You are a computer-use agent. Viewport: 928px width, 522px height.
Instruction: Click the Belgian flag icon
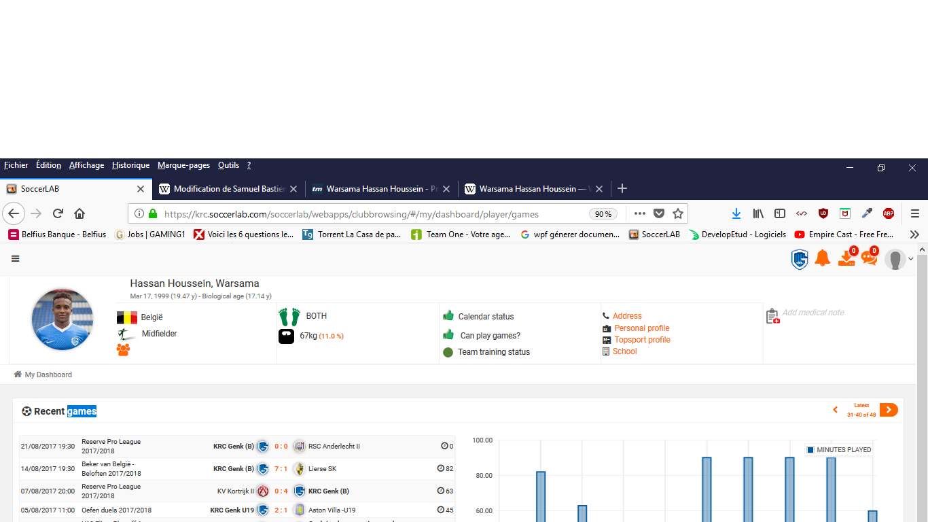pos(126,317)
